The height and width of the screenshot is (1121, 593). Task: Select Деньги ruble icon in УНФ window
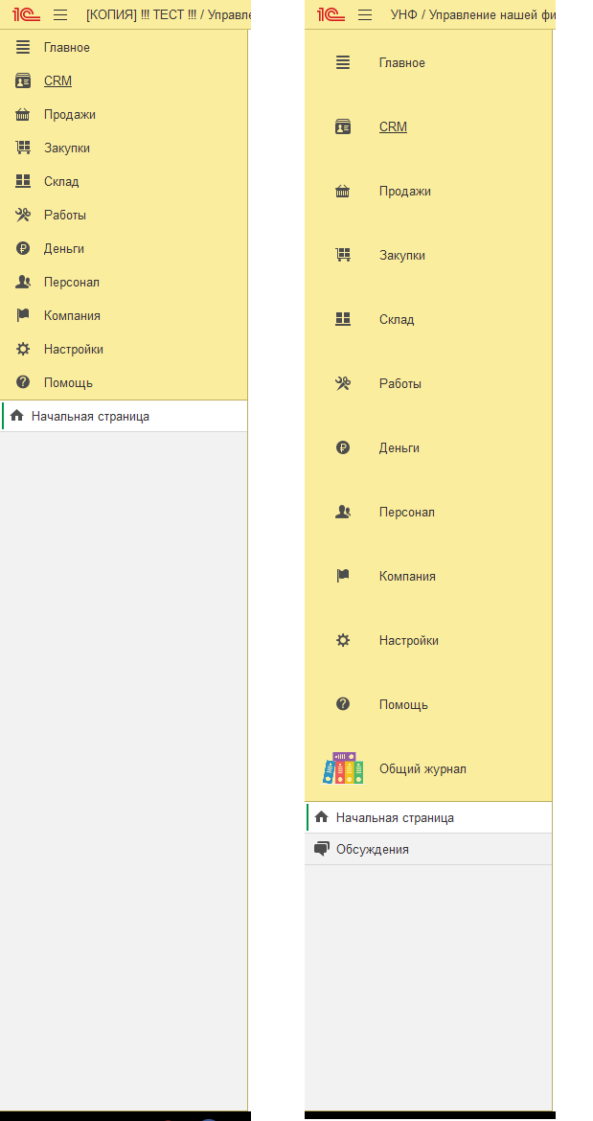(343, 448)
